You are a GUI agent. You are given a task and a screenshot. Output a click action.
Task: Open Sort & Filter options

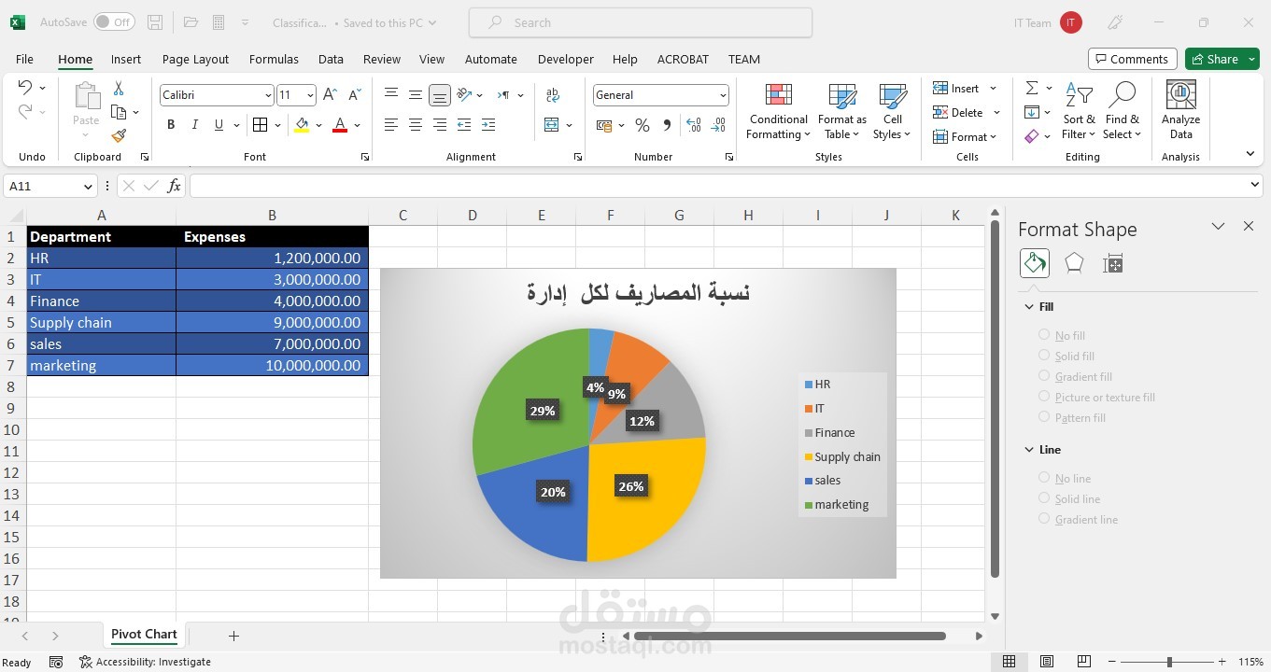[x=1079, y=112]
